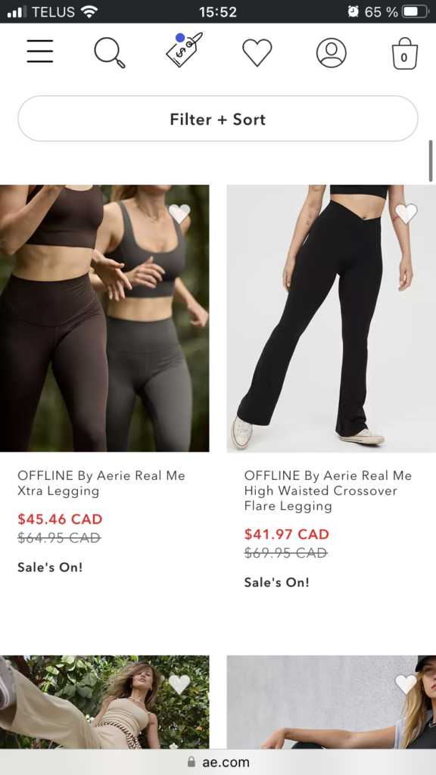Open the price tag offers icon
The image size is (436, 775).
(183, 50)
